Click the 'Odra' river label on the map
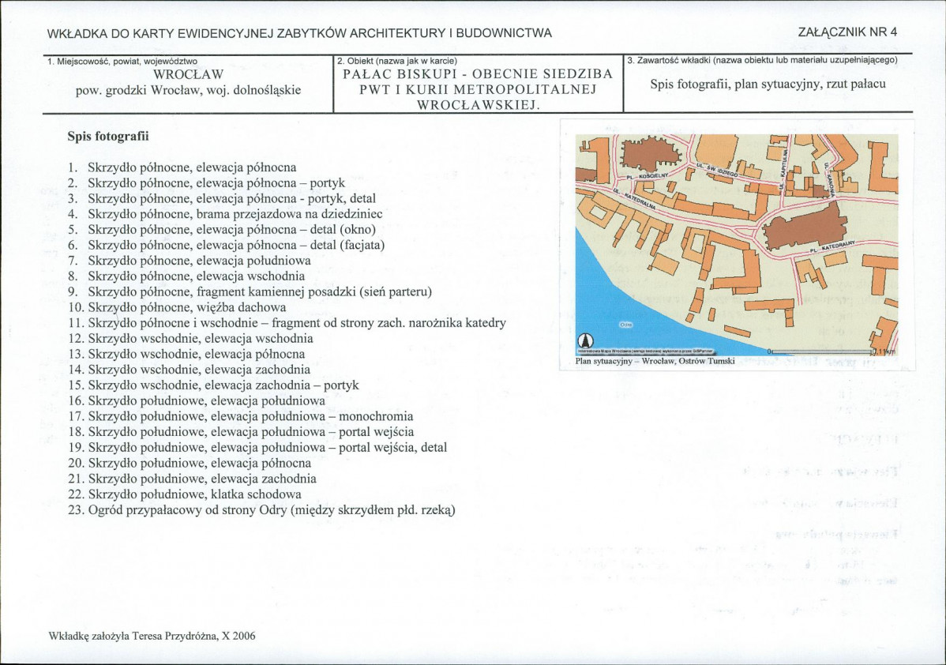946x665 pixels. coord(625,324)
